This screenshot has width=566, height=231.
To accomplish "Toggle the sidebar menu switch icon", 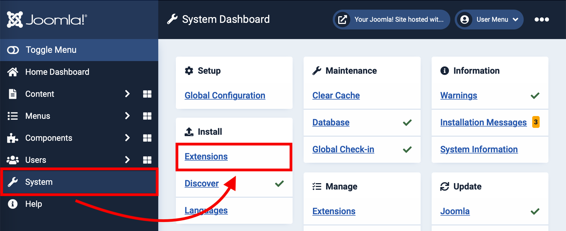I will click(13, 50).
